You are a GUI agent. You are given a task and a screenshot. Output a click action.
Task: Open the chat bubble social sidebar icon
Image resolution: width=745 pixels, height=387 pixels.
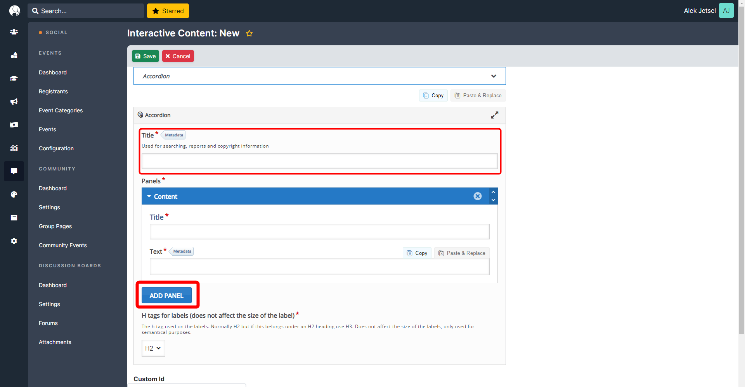(14, 171)
